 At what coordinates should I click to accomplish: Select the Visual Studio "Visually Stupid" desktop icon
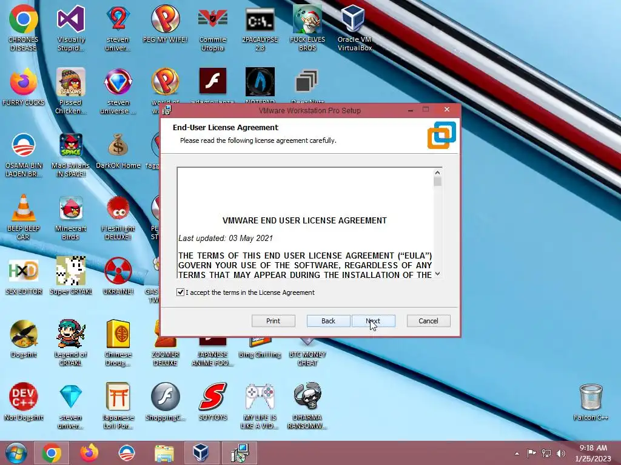(70, 28)
